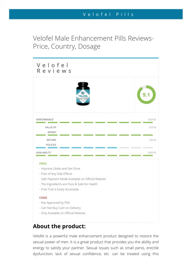192x271 pixels.
Task: Click the 9.1 circular score badge
Action: tap(146, 94)
